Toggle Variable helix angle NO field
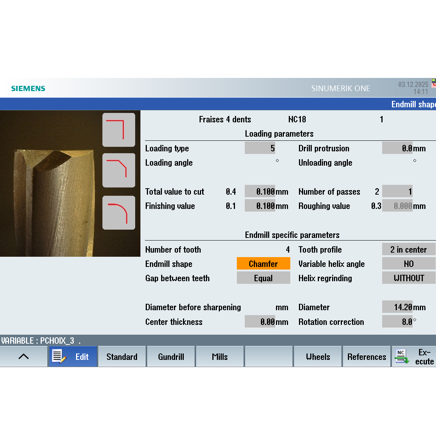The image size is (436, 422). pyautogui.click(x=409, y=264)
